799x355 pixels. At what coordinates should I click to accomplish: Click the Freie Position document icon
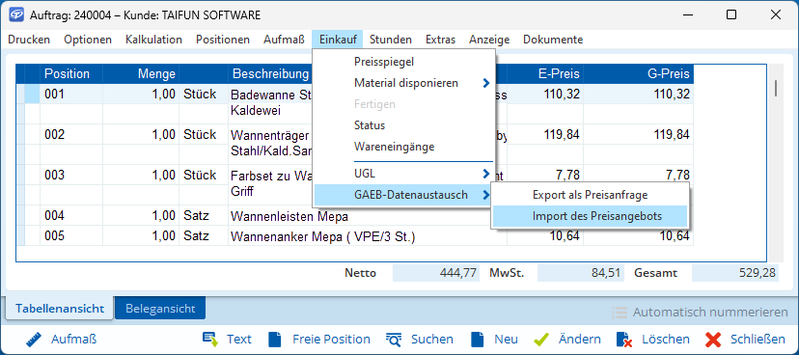point(275,340)
